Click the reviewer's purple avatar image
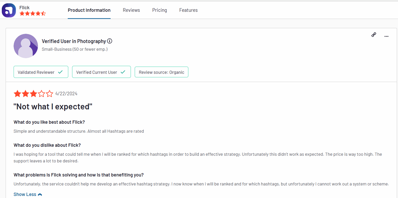The width and height of the screenshot is (398, 198). (x=26, y=46)
